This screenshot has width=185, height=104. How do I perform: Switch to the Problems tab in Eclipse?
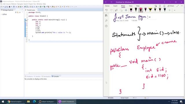(29, 76)
